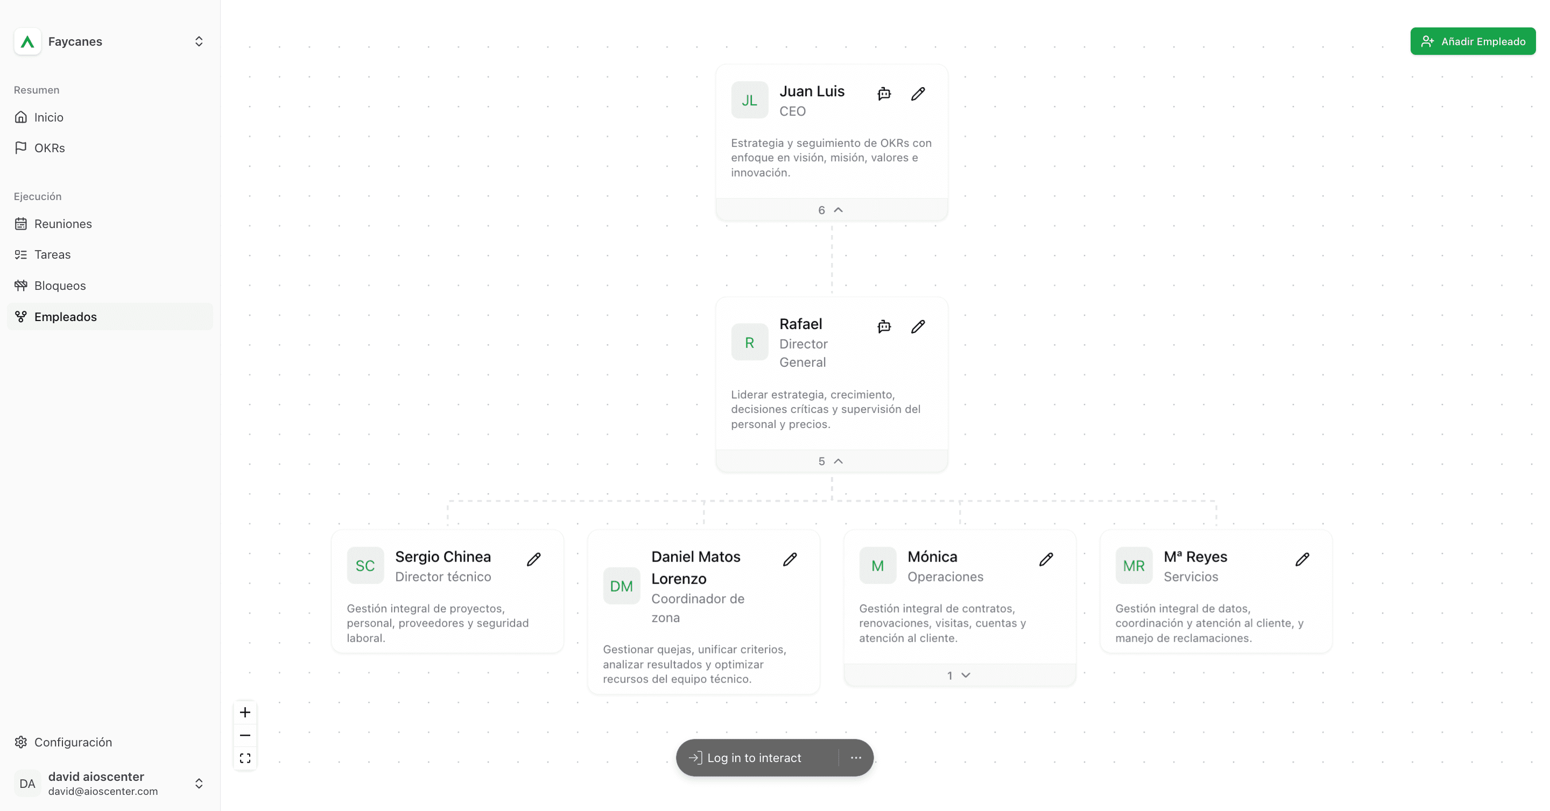Zoom out of the org chart canvas

245,735
